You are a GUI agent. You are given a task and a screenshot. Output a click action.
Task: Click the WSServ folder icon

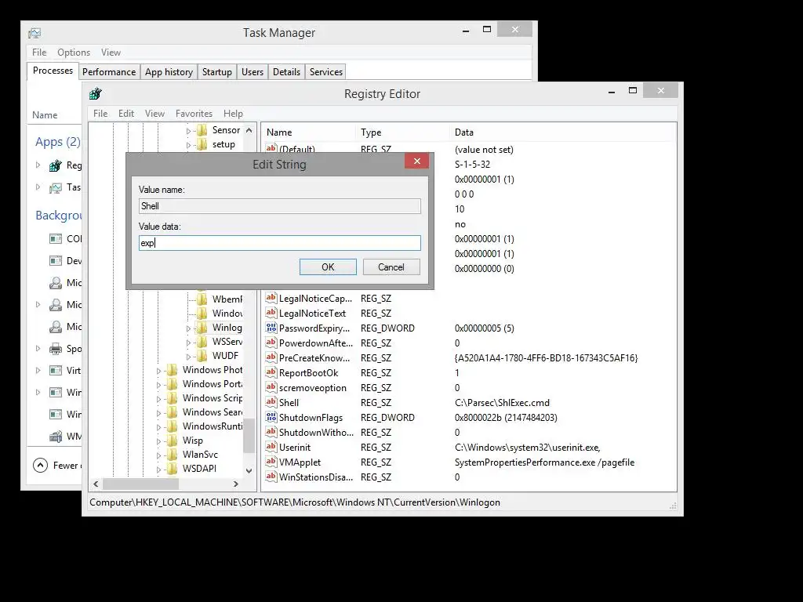[x=202, y=342]
